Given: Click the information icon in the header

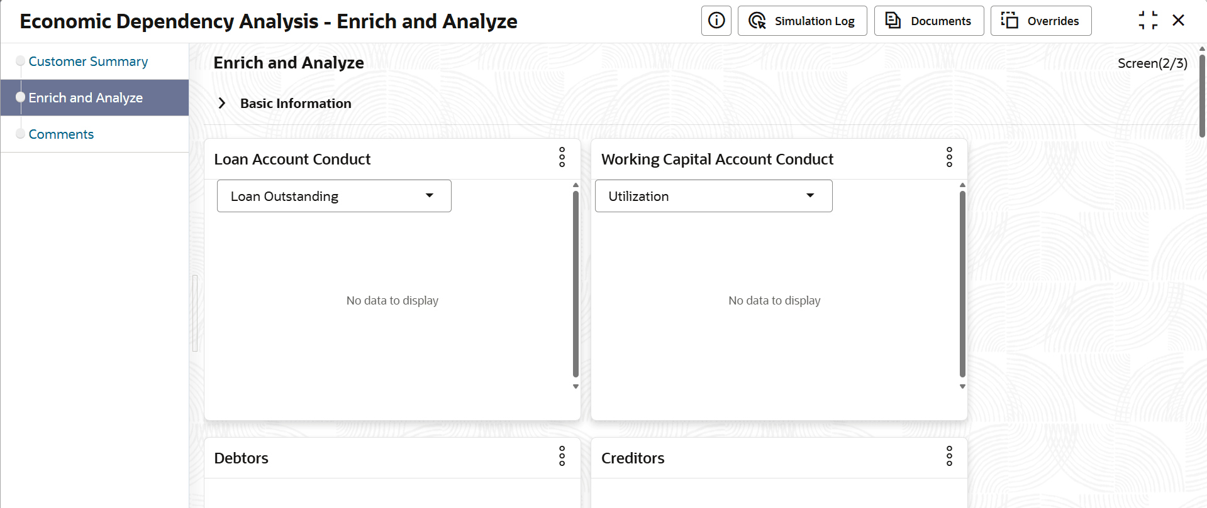Looking at the screenshot, I should click(716, 21).
